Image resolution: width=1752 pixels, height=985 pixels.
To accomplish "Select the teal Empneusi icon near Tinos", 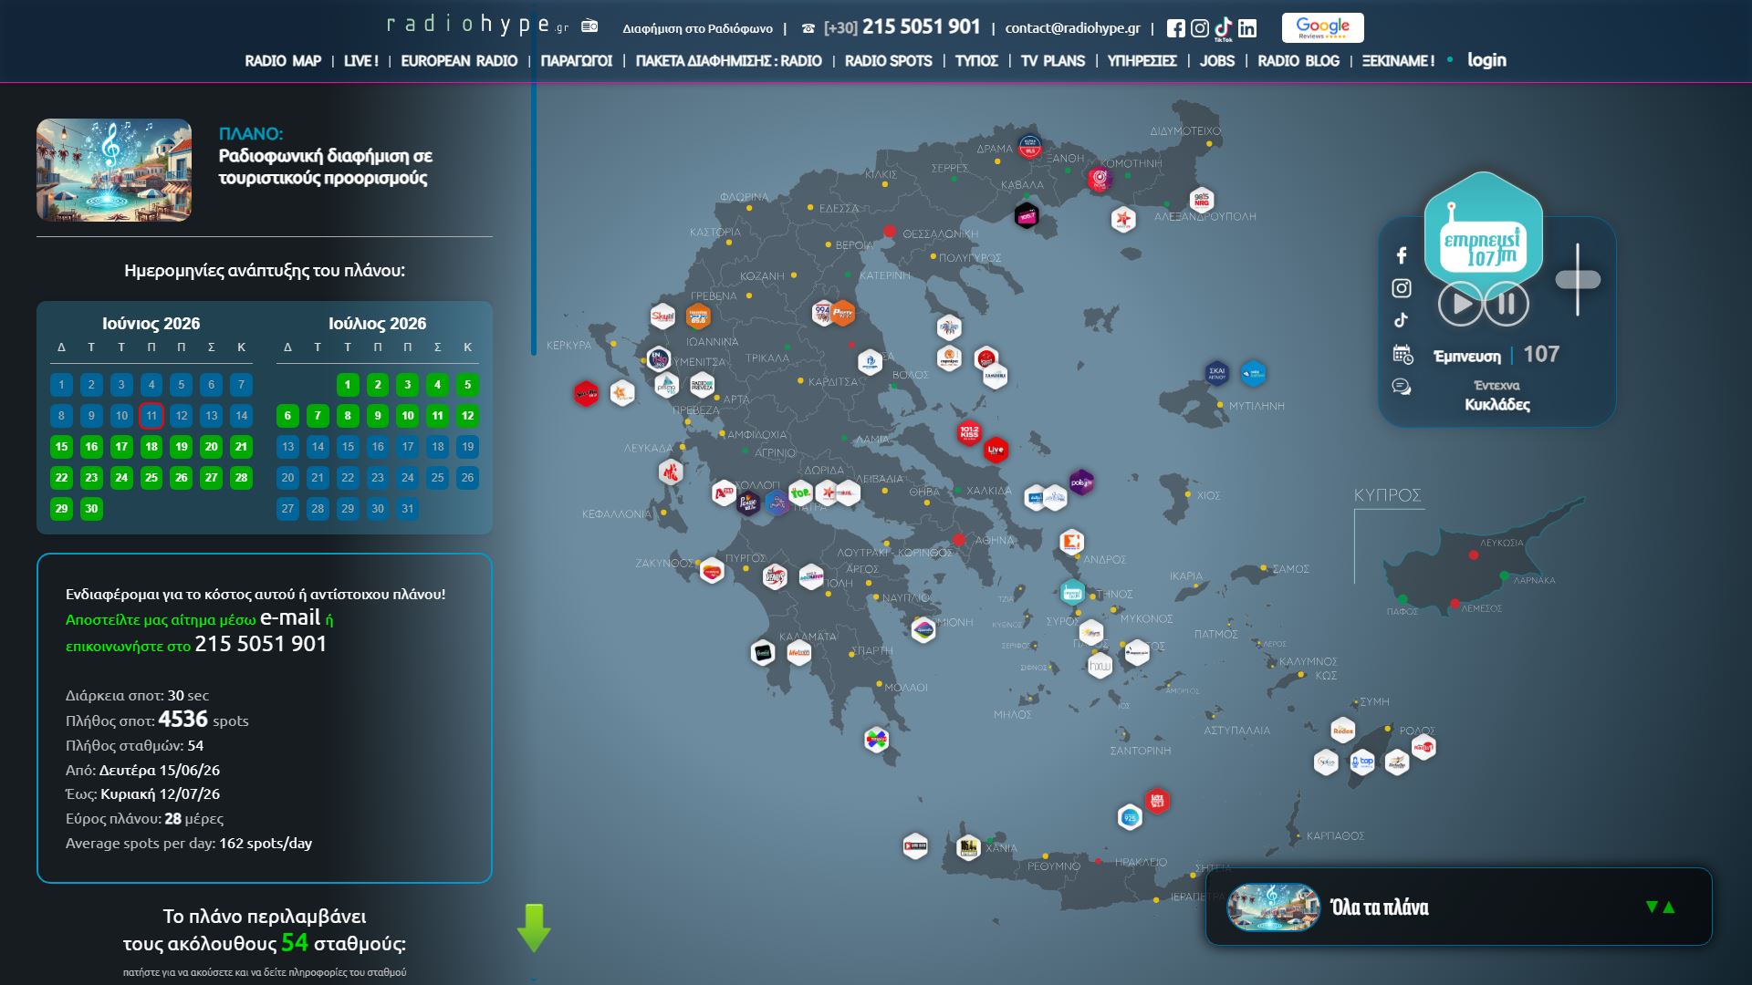I will pyautogui.click(x=1072, y=594).
